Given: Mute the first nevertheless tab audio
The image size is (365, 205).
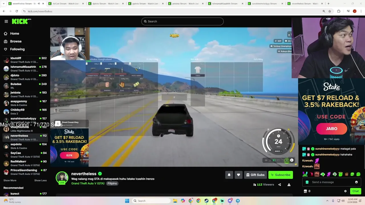Looking at the screenshot, I should [39, 4].
